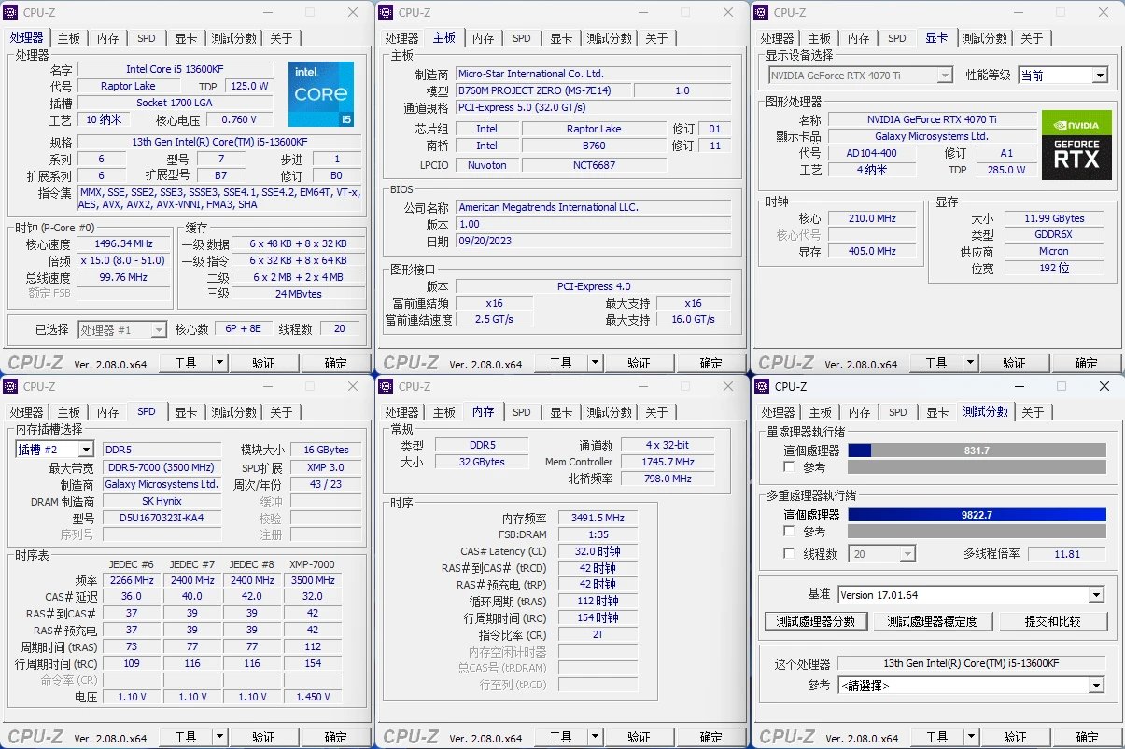Click the DDR5-7000 (3500 MHz) bandwidth value

point(162,467)
